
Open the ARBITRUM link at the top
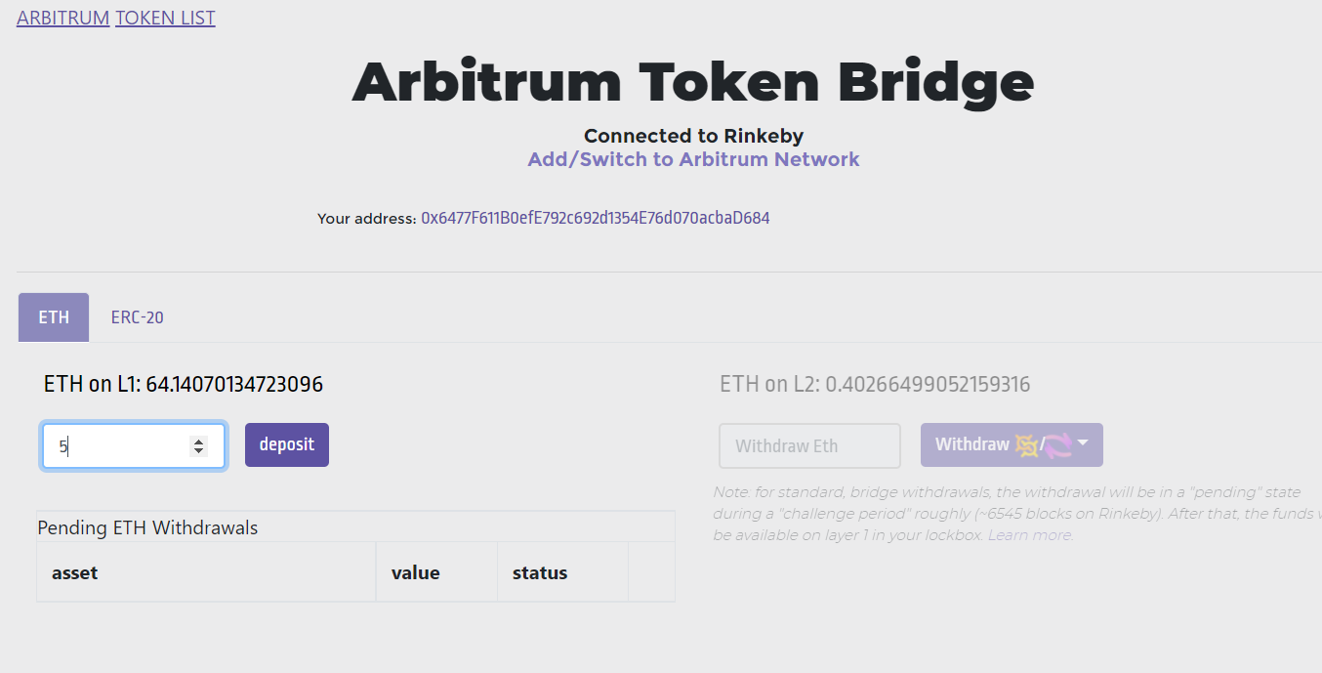[62, 18]
